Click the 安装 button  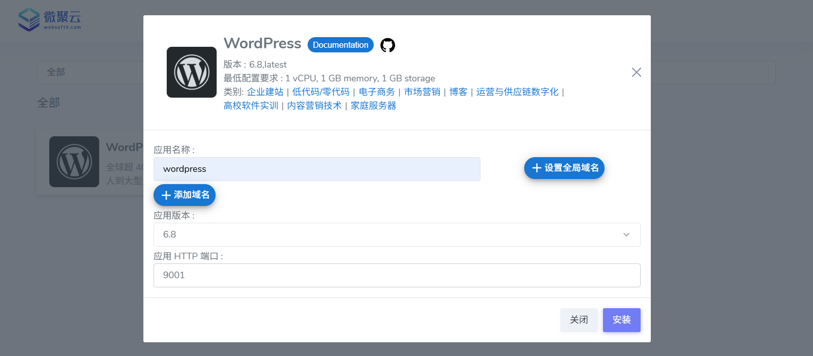pos(621,320)
